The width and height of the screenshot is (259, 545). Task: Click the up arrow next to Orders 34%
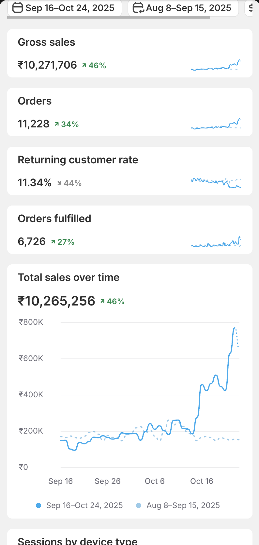(x=57, y=124)
